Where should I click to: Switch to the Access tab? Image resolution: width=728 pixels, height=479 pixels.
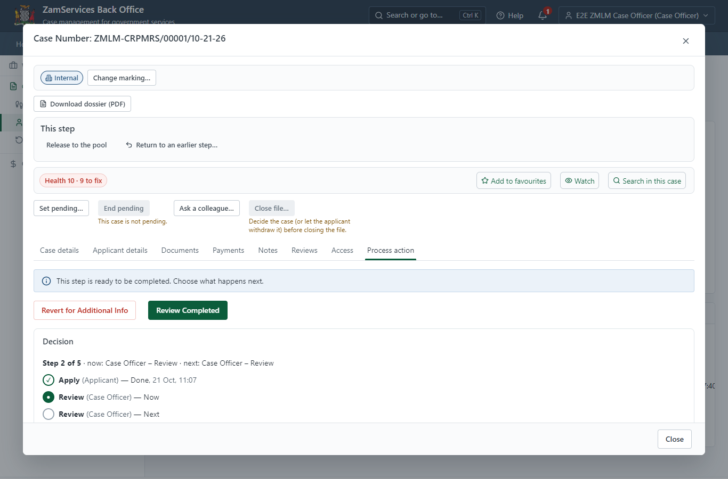coord(342,250)
